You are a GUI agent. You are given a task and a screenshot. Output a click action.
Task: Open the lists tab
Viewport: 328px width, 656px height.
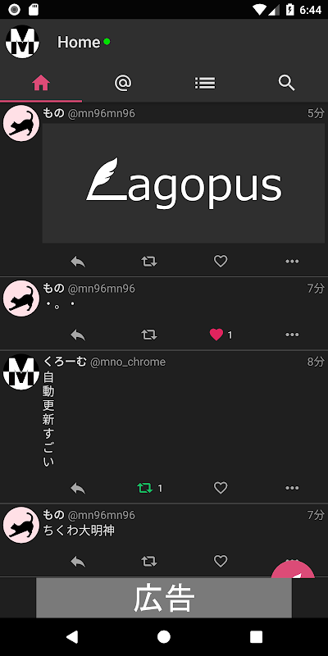coord(205,84)
